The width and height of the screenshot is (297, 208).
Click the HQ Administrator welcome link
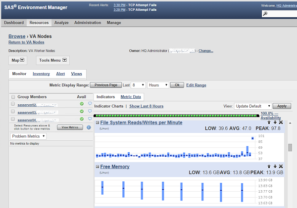pos(287,5)
